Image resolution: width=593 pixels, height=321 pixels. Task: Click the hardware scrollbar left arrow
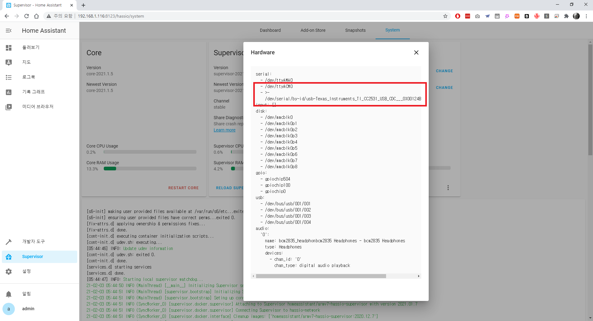click(253, 276)
